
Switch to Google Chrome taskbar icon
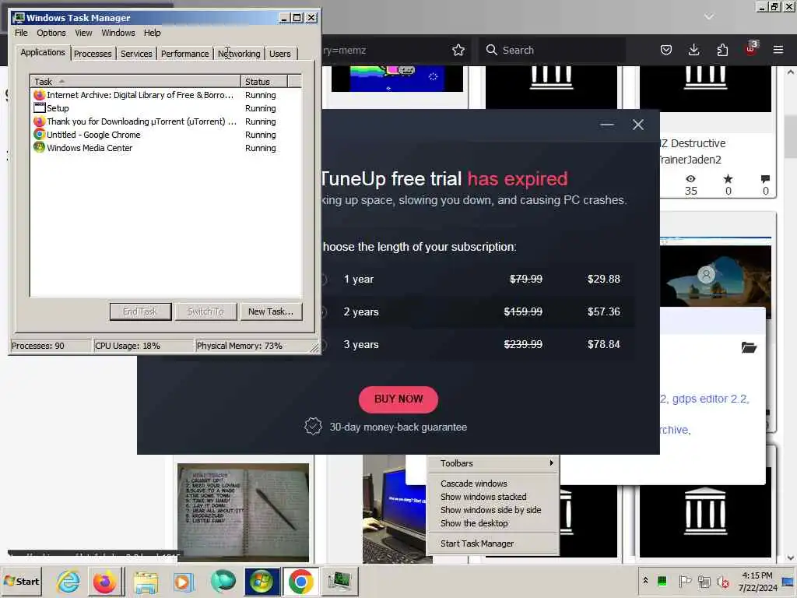(x=300, y=581)
